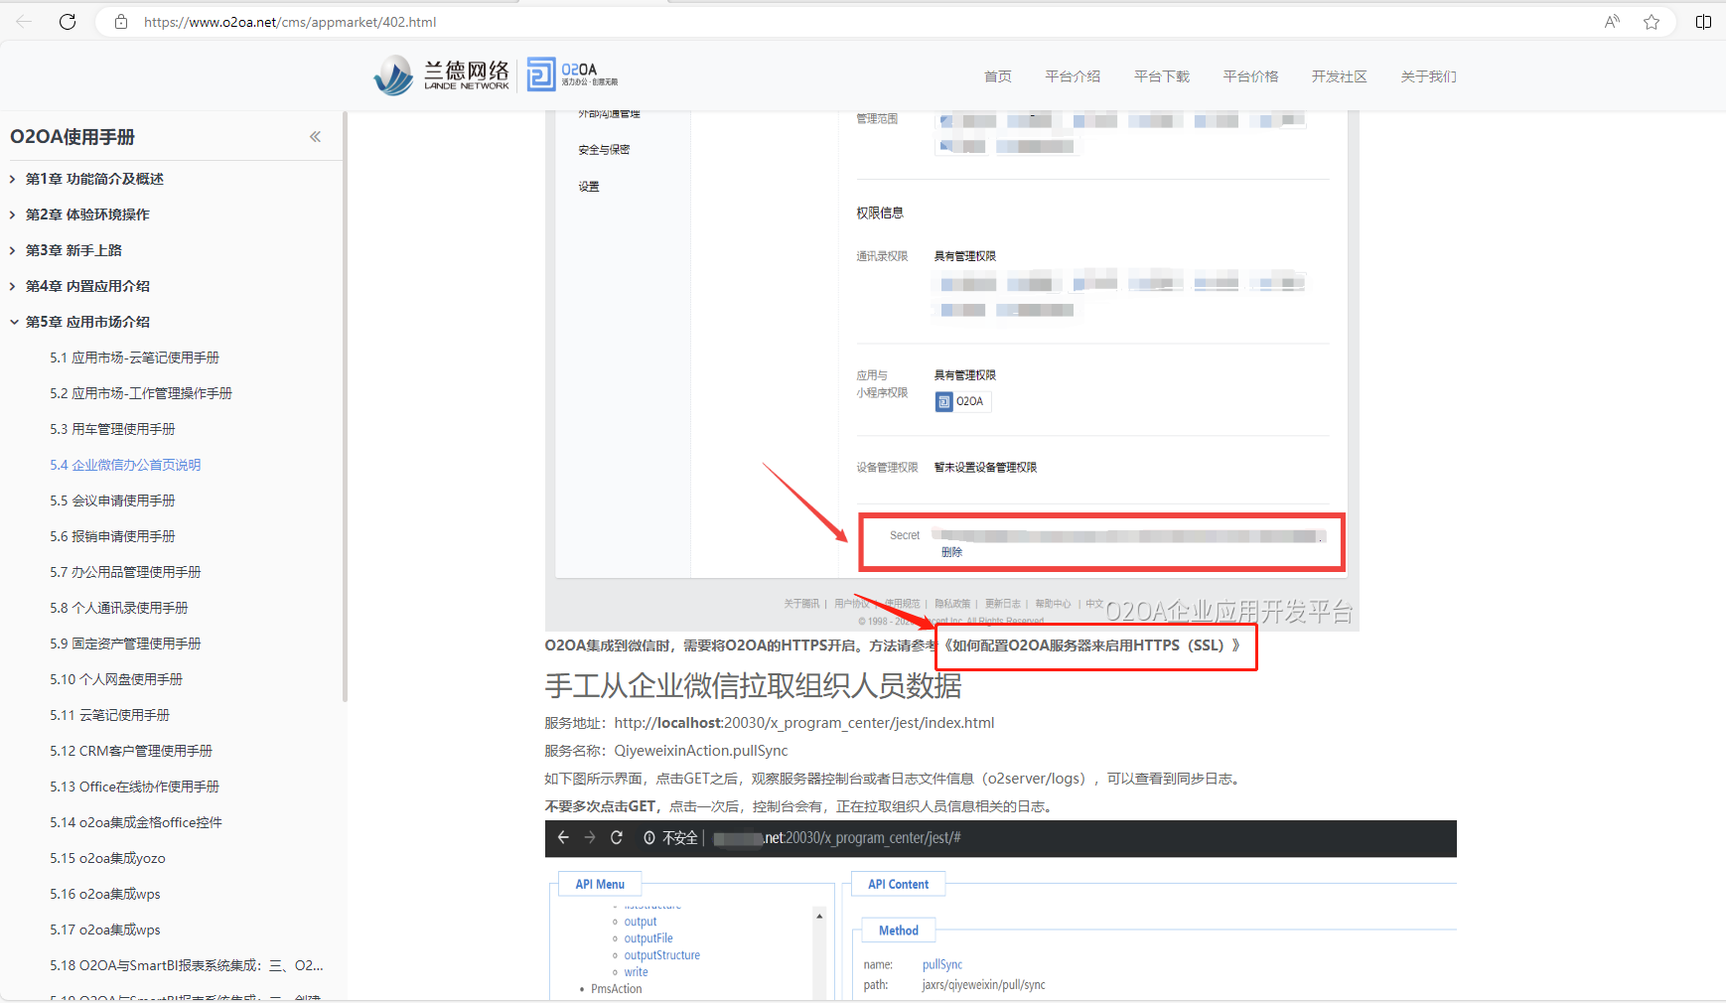Open the 开发社区 navigation item
1726x1003 pixels.
(1340, 76)
